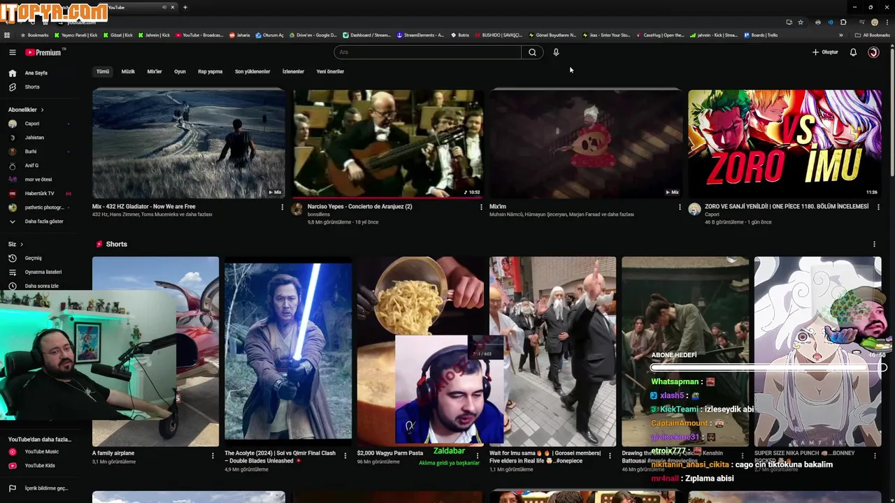
Task: Open YouTube Kids from sidebar
Action: coord(40,465)
